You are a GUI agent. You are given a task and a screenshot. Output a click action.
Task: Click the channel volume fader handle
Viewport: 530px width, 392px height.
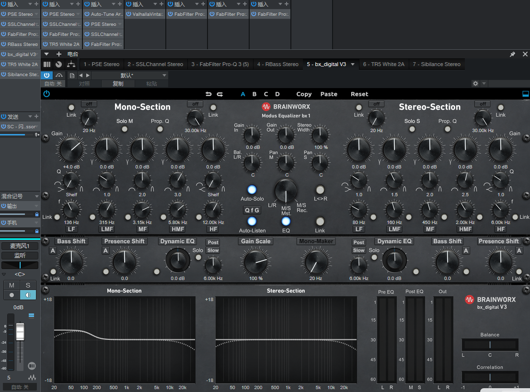tap(20, 332)
